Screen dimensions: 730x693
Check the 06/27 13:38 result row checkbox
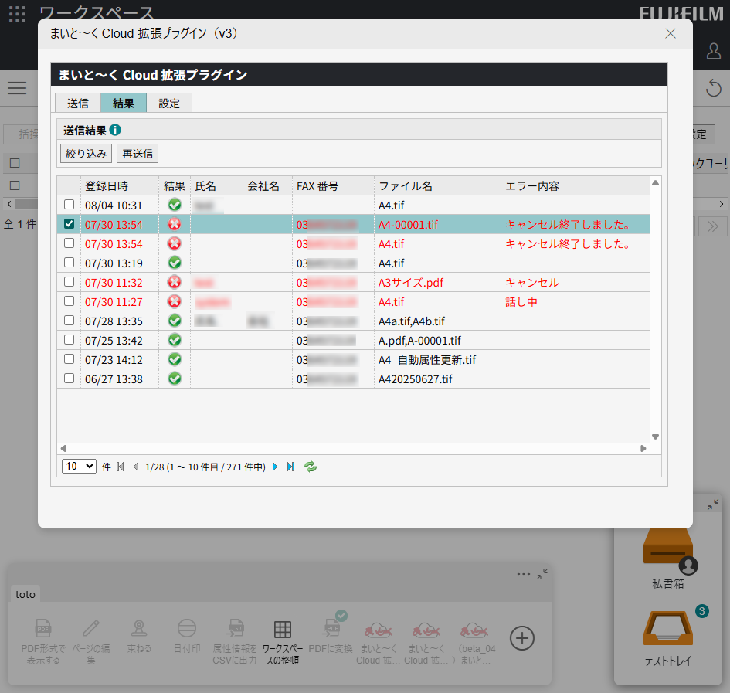[69, 379]
